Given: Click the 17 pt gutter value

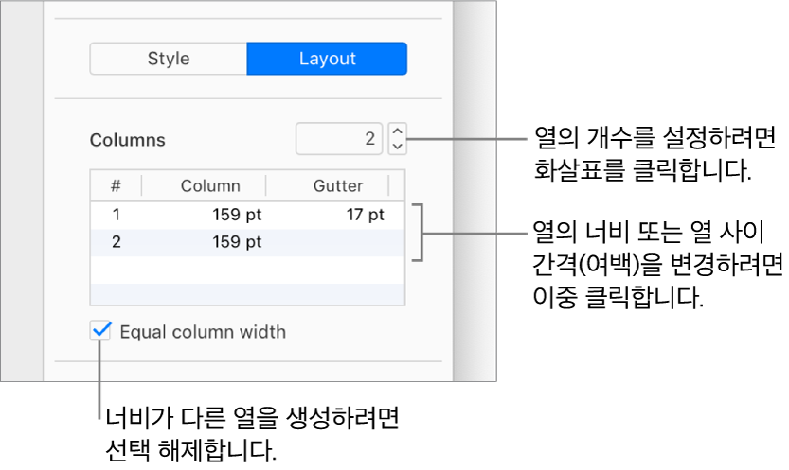Looking at the screenshot, I should click(366, 215).
